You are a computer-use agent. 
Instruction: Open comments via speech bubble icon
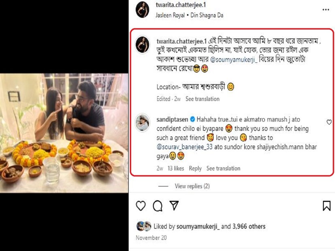pos(158,206)
